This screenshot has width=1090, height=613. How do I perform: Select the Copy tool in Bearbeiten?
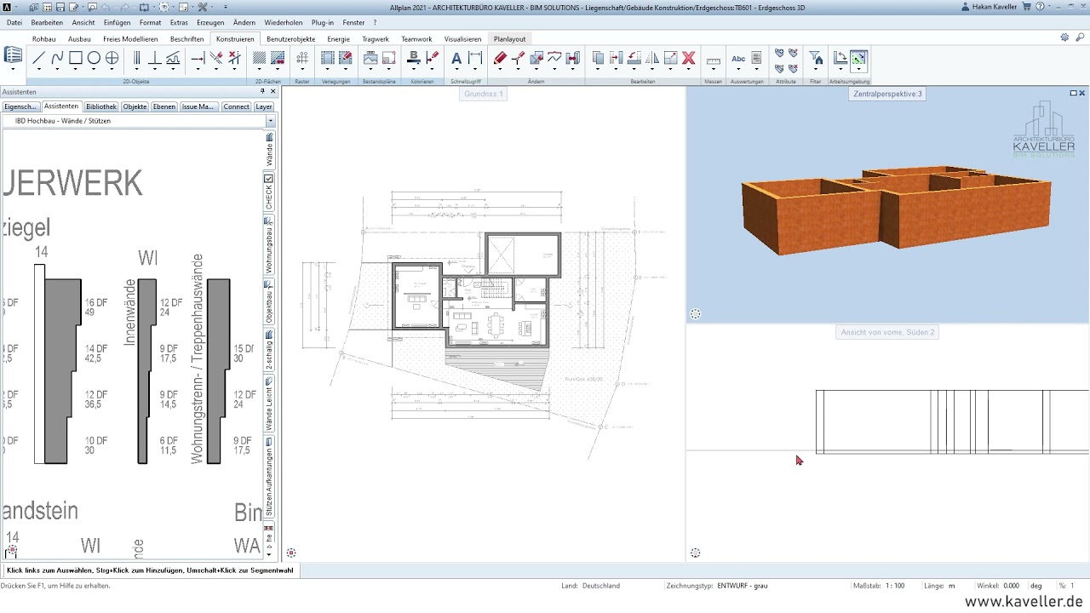[x=598, y=58]
